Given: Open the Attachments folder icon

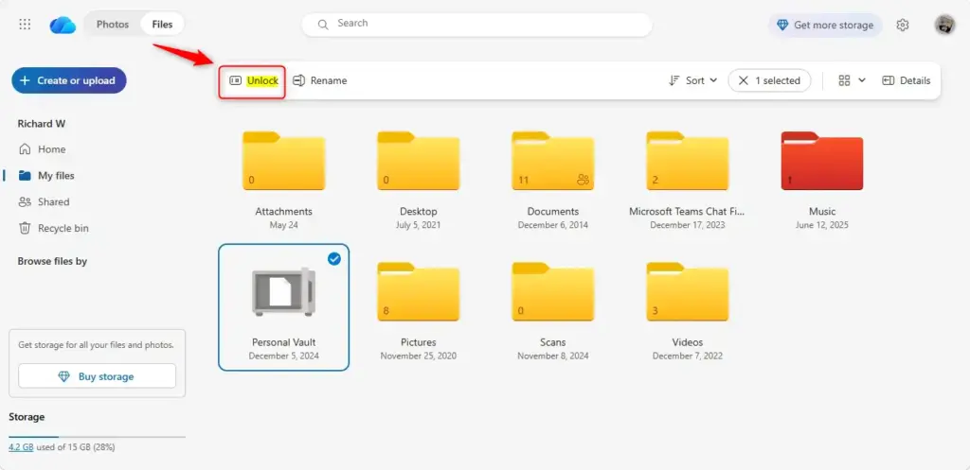Looking at the screenshot, I should pos(284,161).
